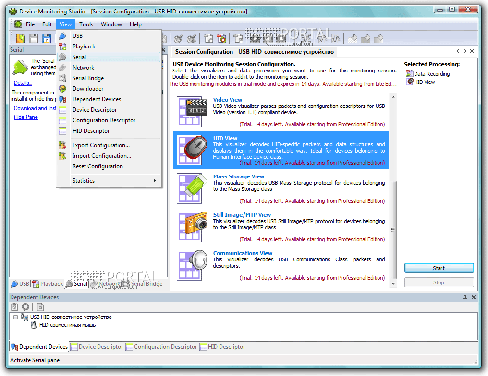Image resolution: width=488 pixels, height=376 pixels.
Task: Choose Reset Configuration menu entry
Action: click(109, 166)
